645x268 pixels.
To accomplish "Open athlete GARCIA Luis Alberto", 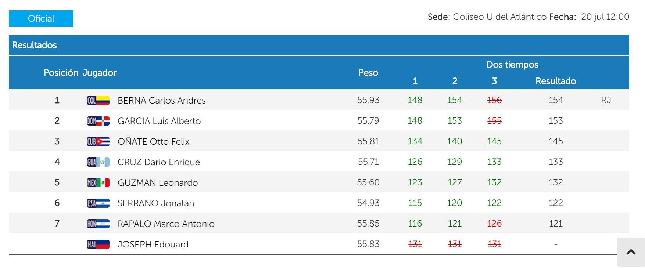I will coord(159,121).
